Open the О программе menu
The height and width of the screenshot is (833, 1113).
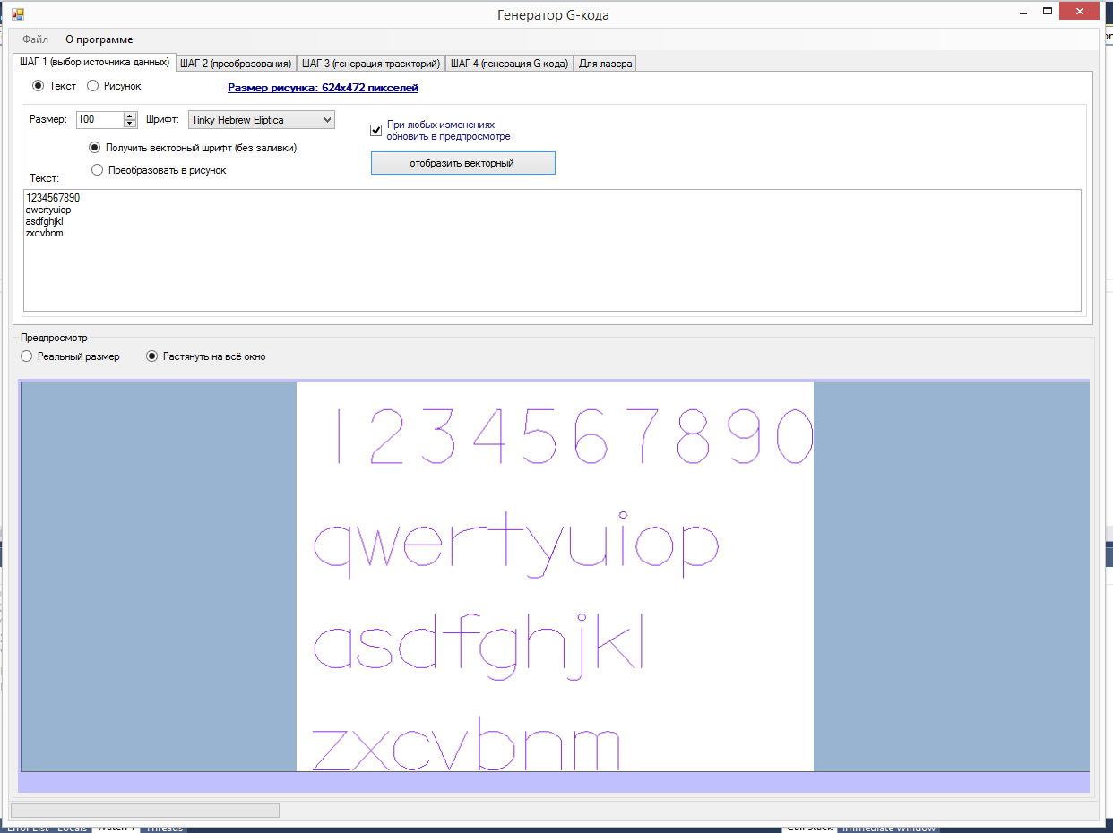point(99,39)
